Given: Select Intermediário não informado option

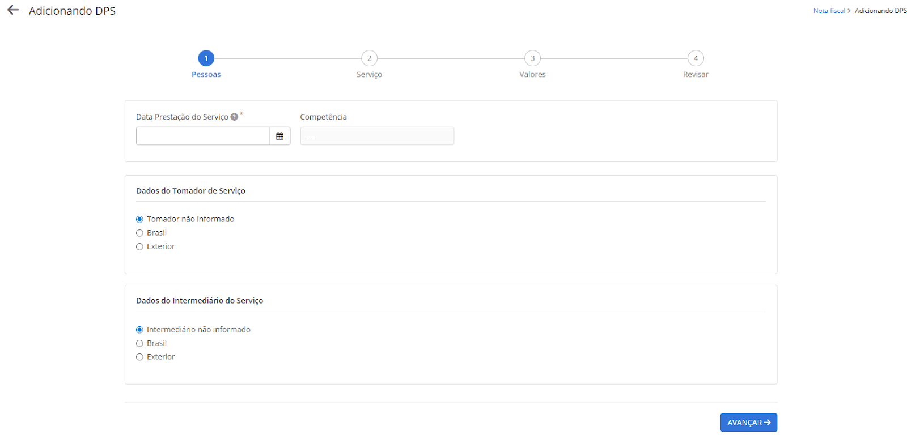Looking at the screenshot, I should pyautogui.click(x=139, y=330).
